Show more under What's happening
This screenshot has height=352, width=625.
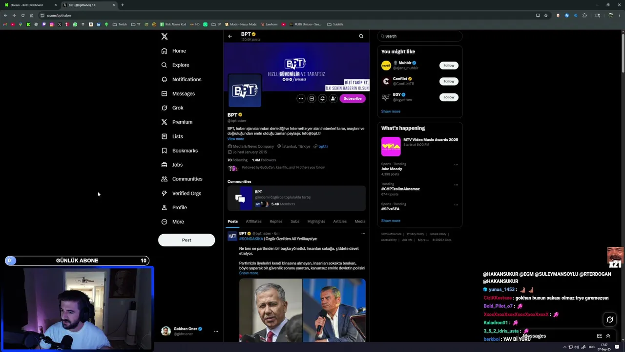(x=391, y=221)
